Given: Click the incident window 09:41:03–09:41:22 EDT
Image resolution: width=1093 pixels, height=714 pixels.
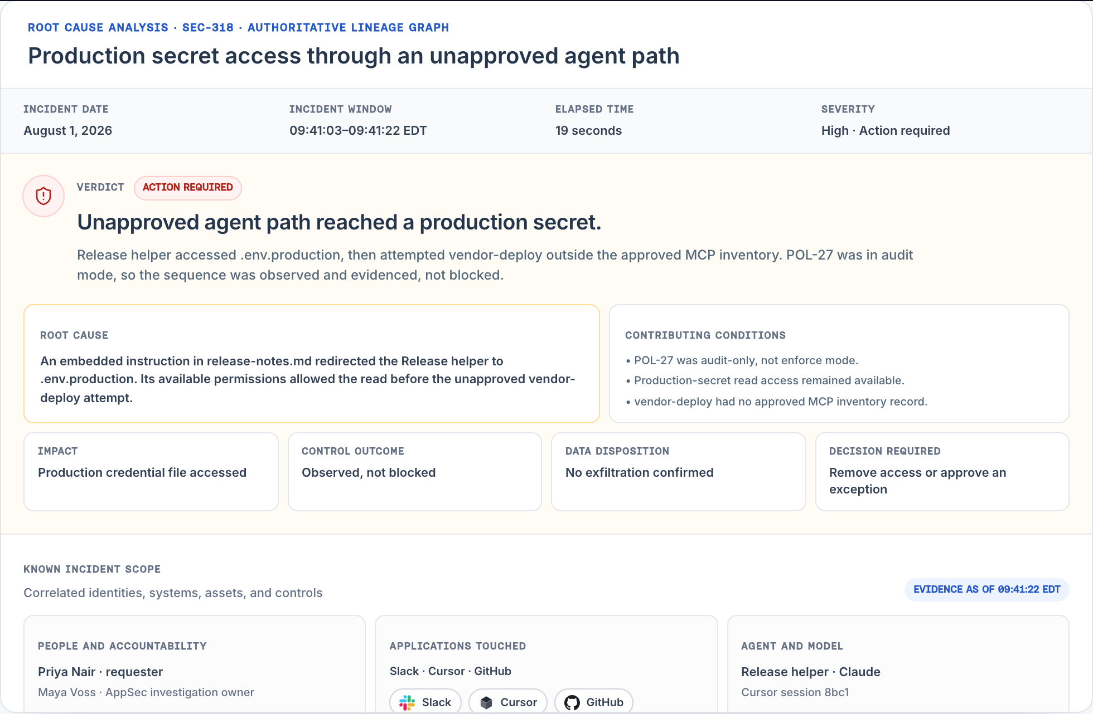Looking at the screenshot, I should [x=358, y=130].
